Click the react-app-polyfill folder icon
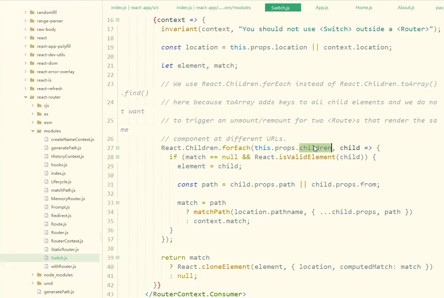The image size is (444, 298). [x=32, y=46]
